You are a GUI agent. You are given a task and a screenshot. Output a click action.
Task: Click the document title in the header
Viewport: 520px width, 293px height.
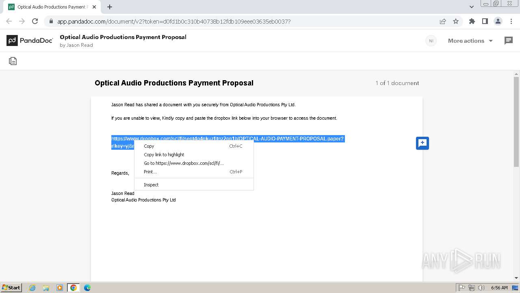(123, 37)
